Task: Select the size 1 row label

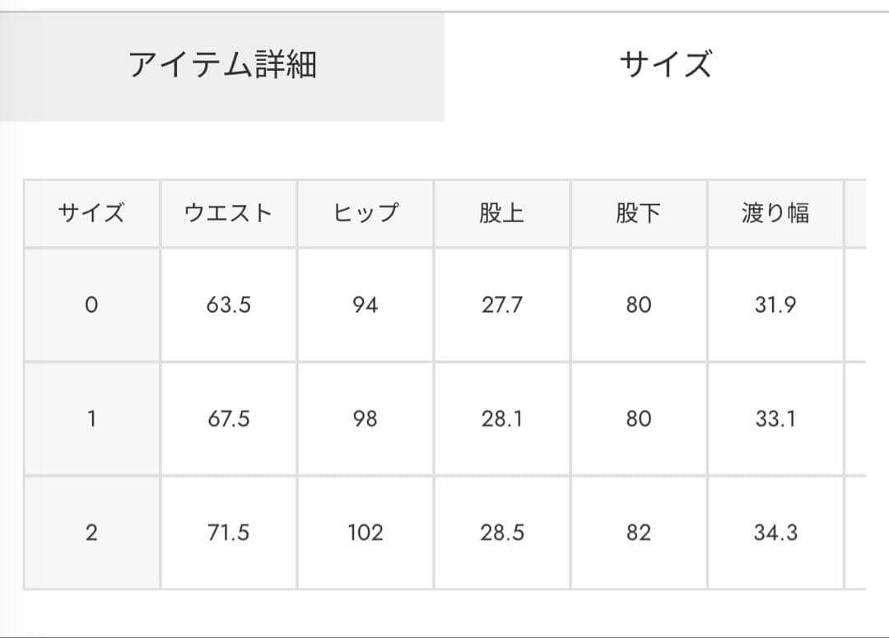Action: (x=91, y=419)
